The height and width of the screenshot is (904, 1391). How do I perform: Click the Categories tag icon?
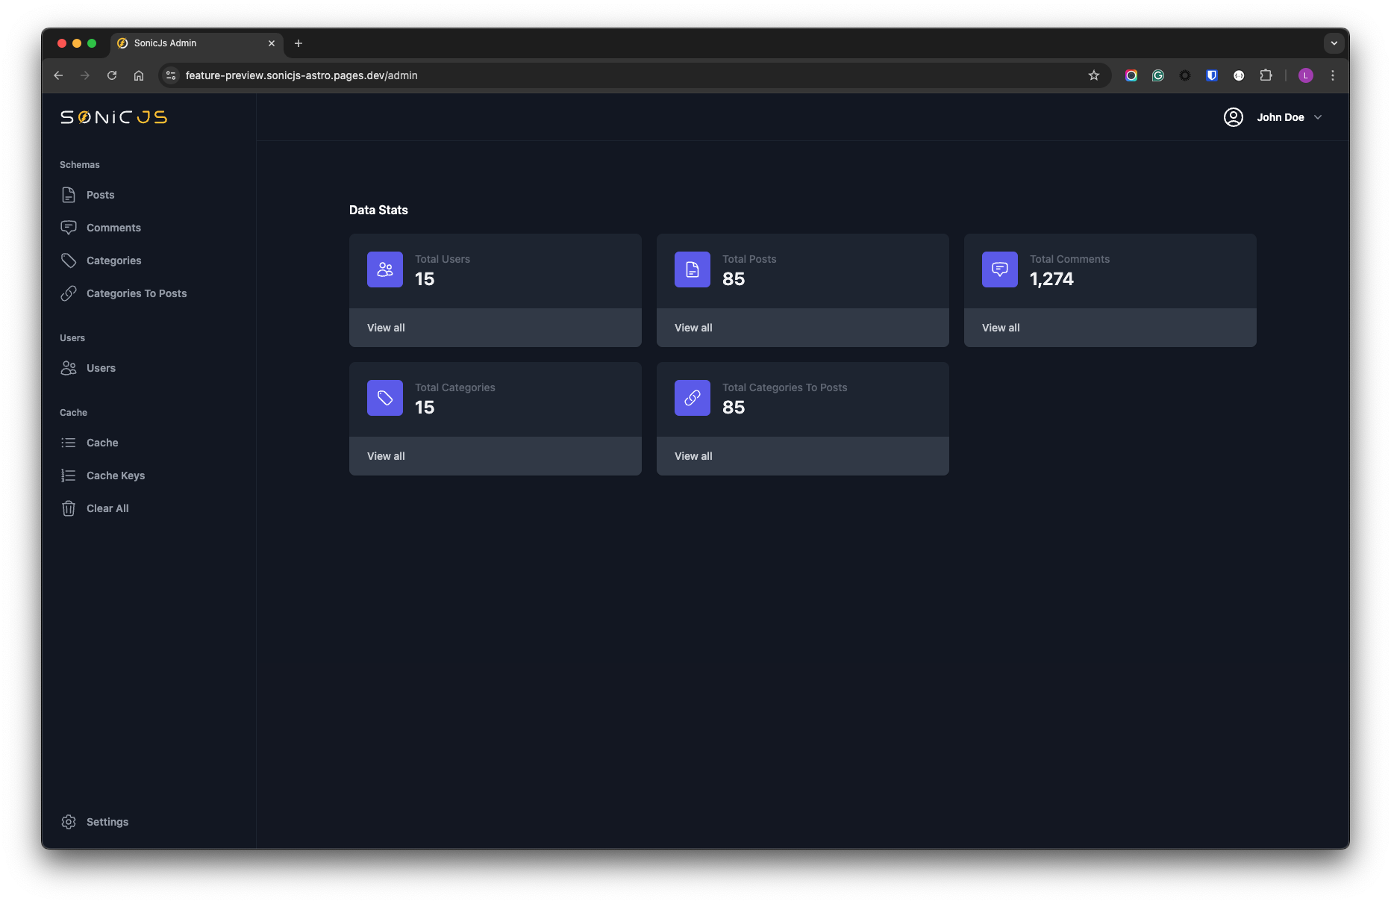[x=69, y=260]
